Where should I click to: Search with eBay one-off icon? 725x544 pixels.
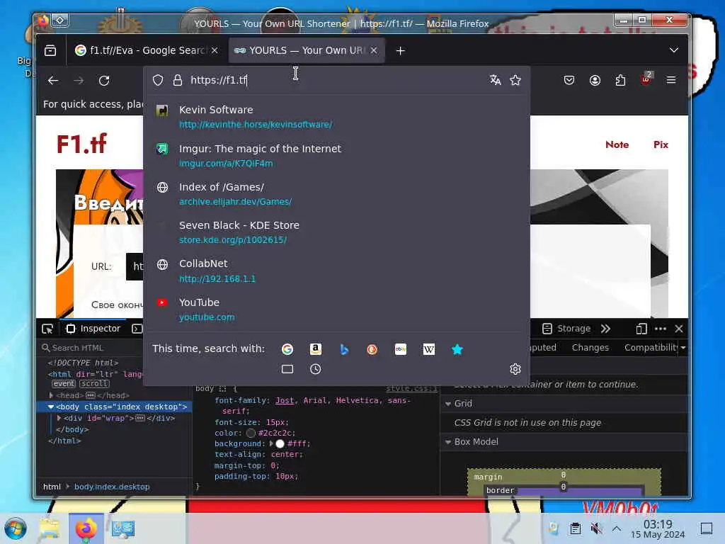point(401,349)
